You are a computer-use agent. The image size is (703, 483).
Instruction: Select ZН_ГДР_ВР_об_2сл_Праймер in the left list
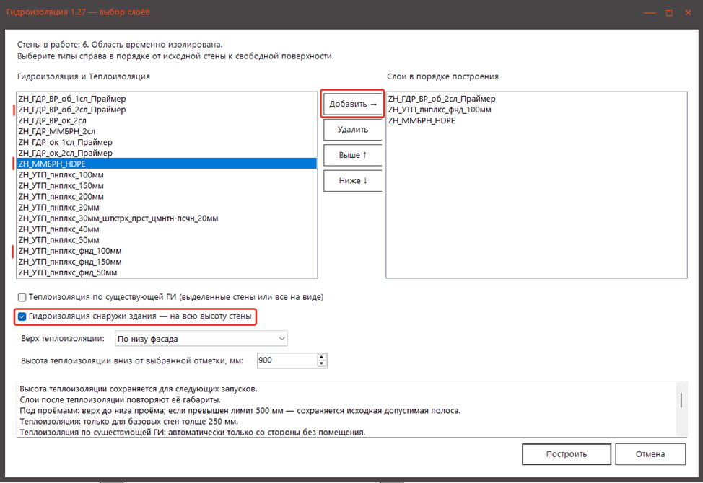pos(167,110)
